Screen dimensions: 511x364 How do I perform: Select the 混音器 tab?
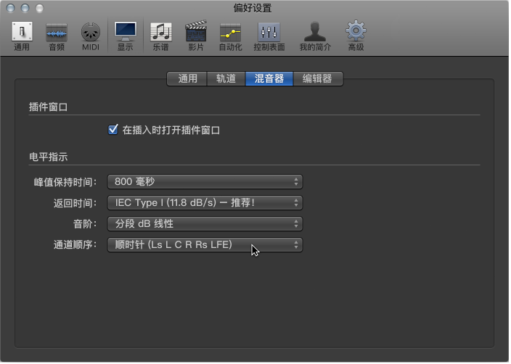tap(269, 79)
